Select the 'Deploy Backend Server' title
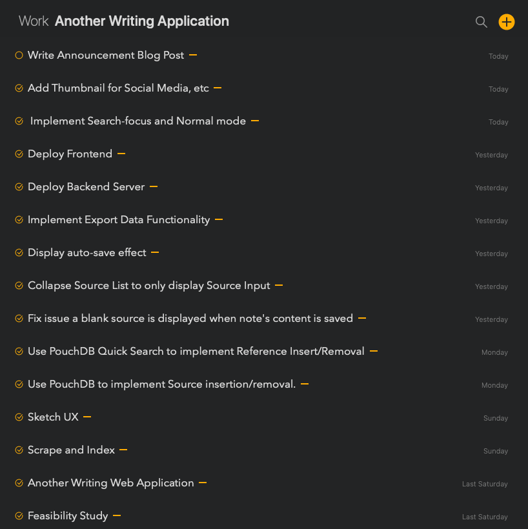The height and width of the screenshot is (529, 528). pos(86,187)
